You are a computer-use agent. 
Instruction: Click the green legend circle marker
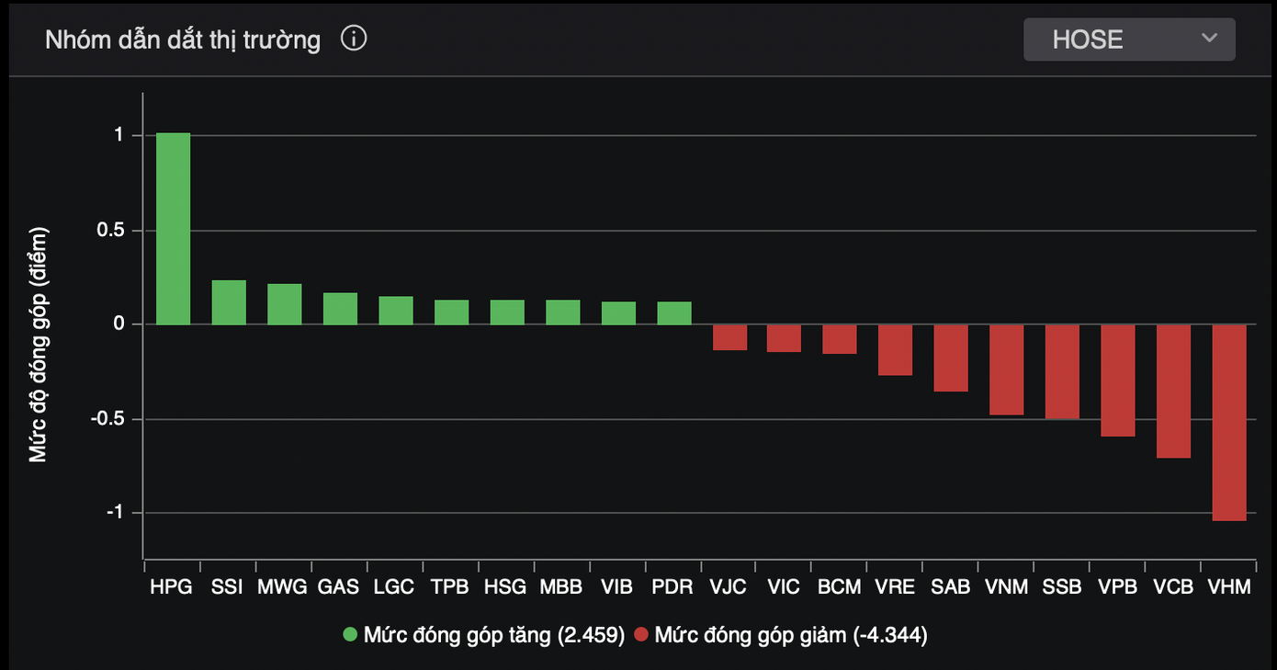pos(350,634)
